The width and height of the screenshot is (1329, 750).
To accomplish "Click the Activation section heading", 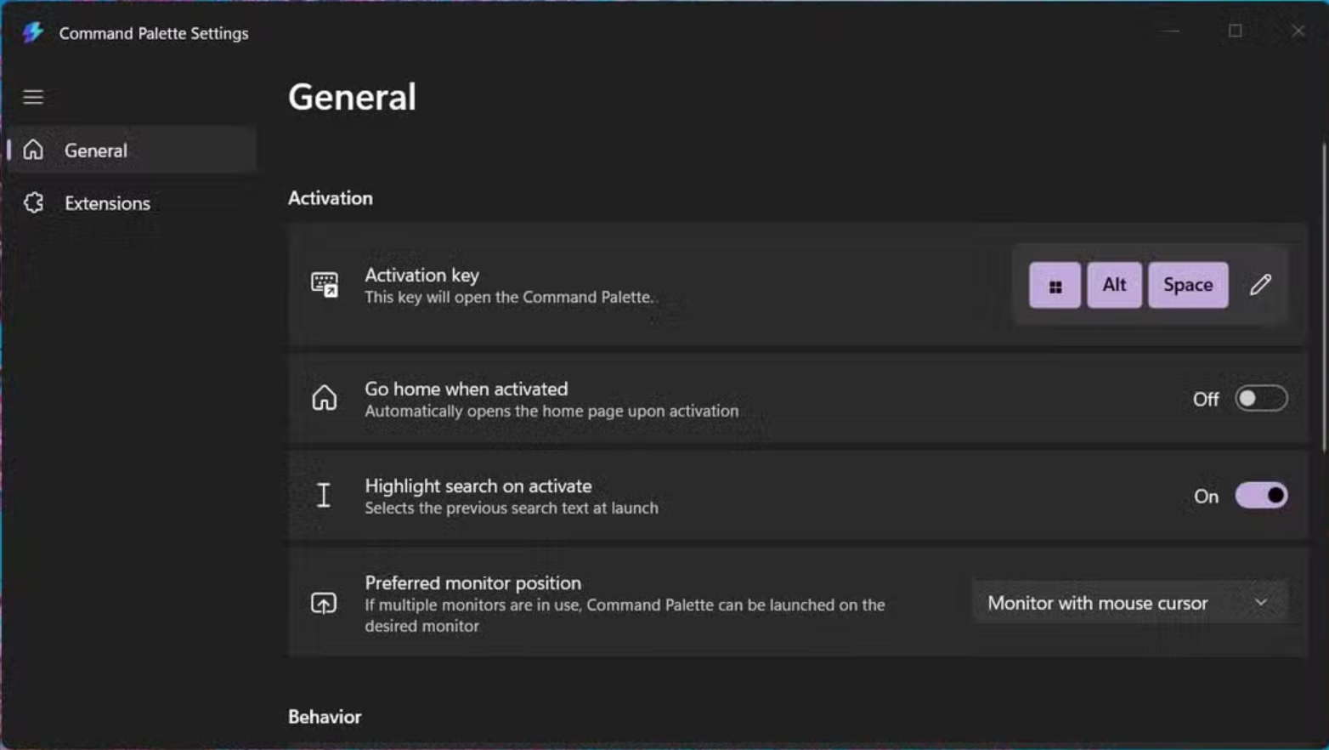I will pyautogui.click(x=331, y=198).
